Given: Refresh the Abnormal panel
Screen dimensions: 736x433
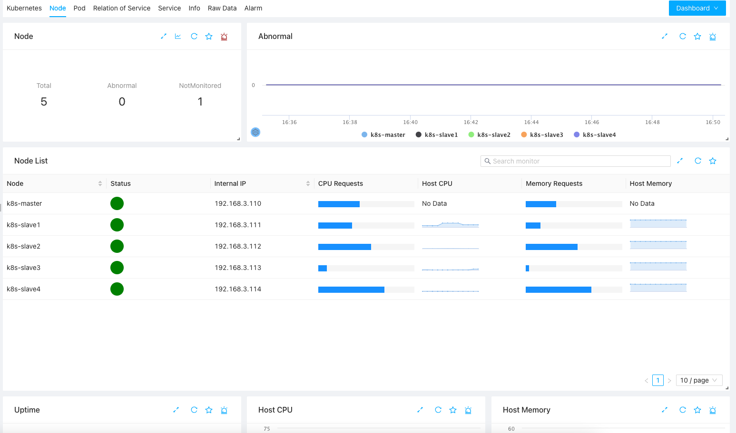Looking at the screenshot, I should tap(682, 37).
